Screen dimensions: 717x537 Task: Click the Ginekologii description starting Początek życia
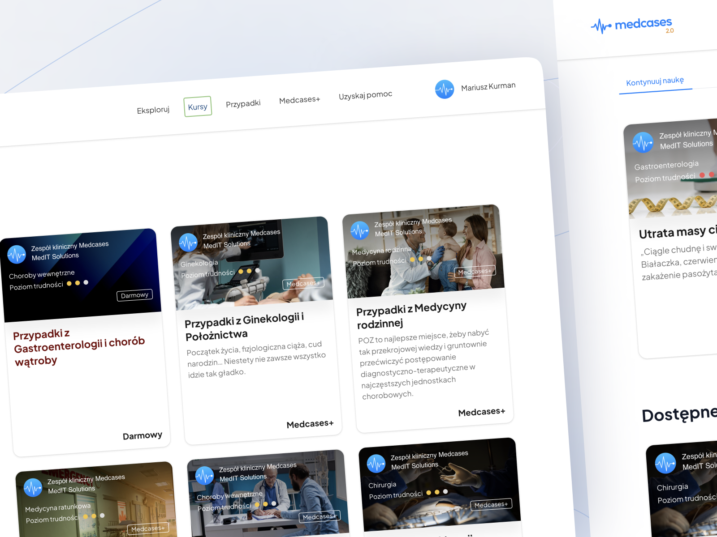(x=256, y=359)
